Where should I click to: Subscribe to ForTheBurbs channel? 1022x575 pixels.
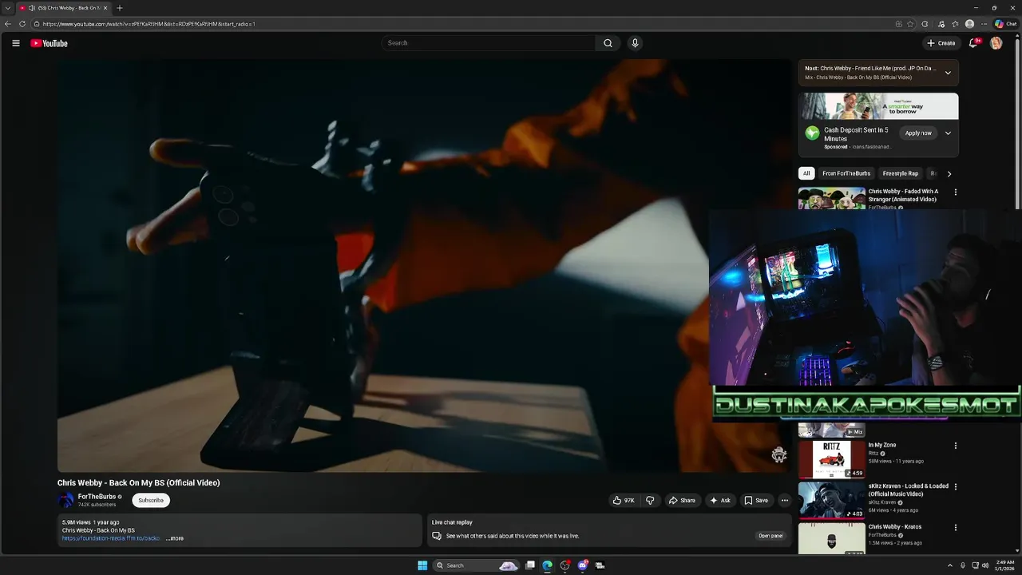tap(151, 501)
